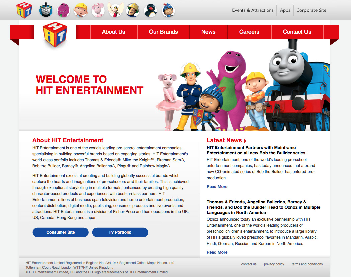Screen dimensions: 351x277
Task: Open the Latest News heading link
Action: coord(224,140)
